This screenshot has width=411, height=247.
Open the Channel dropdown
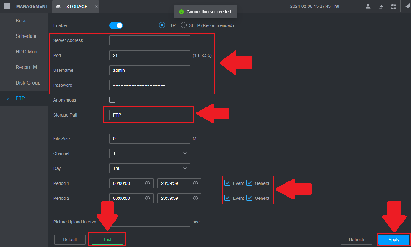click(150, 153)
